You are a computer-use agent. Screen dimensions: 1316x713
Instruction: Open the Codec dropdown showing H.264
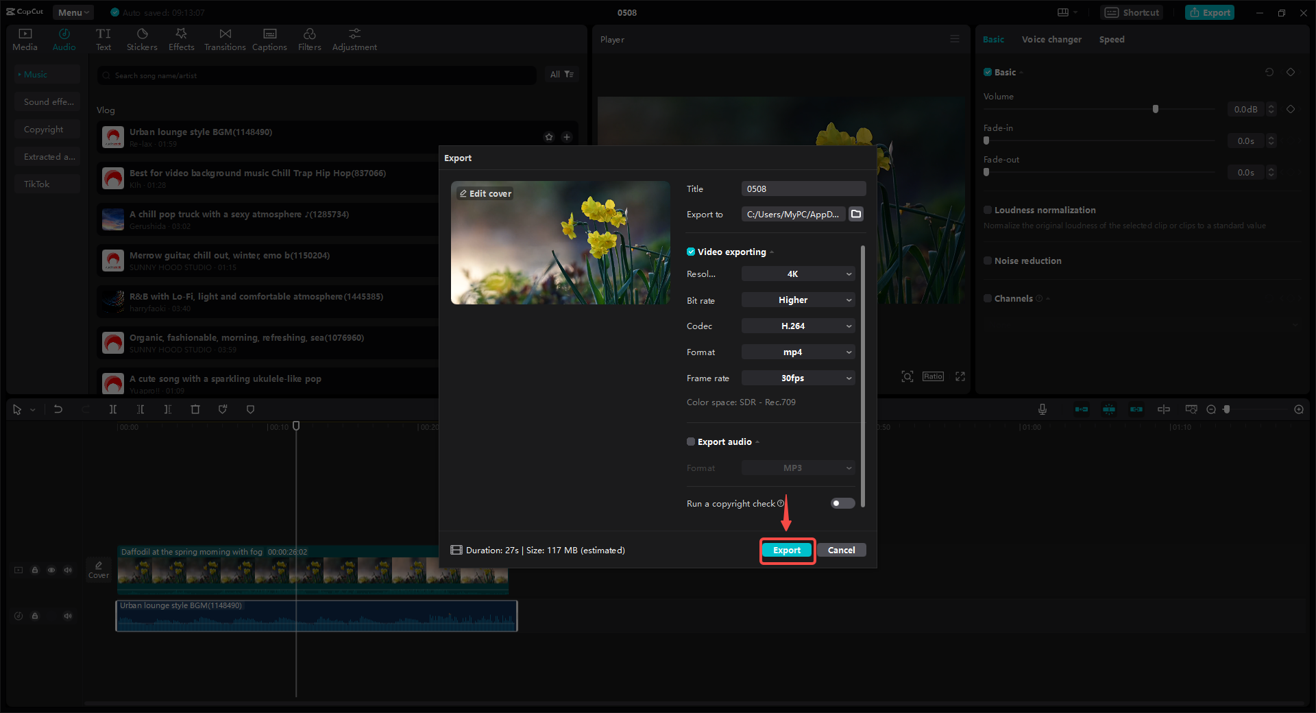pyautogui.click(x=797, y=326)
